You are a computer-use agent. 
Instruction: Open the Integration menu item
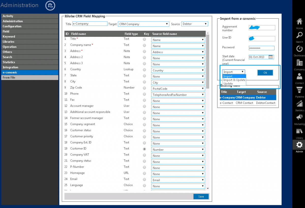[30, 67]
